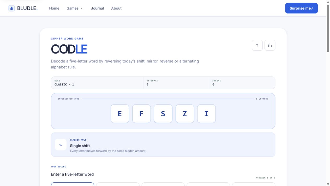The height and width of the screenshot is (186, 330).
Task: Click the CODLE game title
Action: click(x=69, y=49)
